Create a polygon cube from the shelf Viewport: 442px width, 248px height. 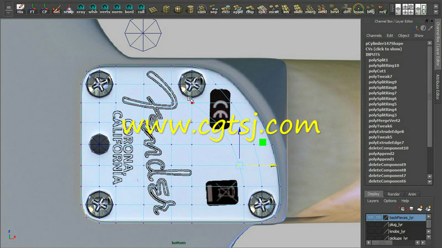pyautogui.click(x=166, y=9)
